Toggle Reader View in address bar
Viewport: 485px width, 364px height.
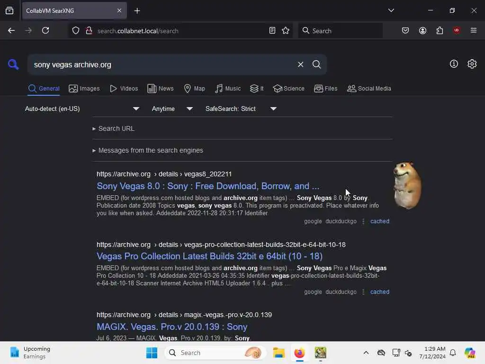pos(272,30)
